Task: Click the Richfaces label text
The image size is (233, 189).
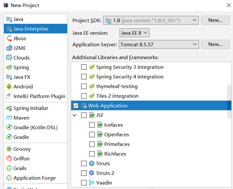Action: coord(115,154)
